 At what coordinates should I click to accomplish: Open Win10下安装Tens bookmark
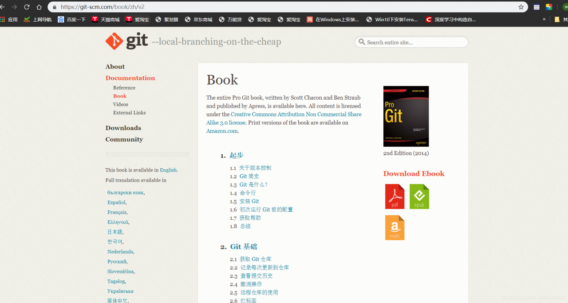(392, 19)
